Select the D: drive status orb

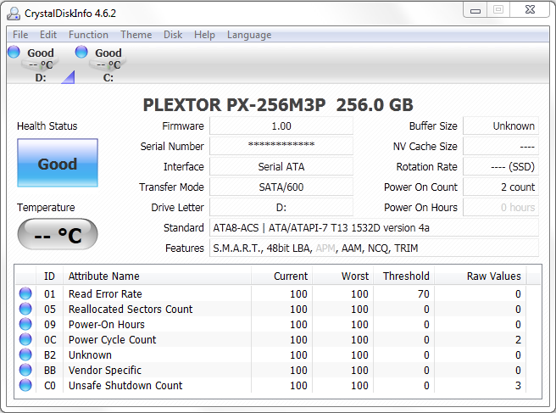14,53
